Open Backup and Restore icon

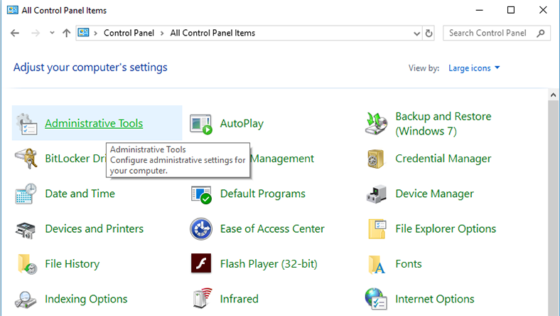[x=376, y=124]
